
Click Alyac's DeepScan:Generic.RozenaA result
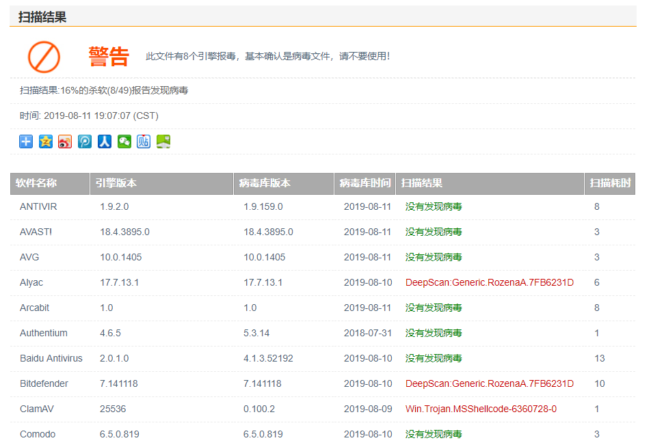490,283
